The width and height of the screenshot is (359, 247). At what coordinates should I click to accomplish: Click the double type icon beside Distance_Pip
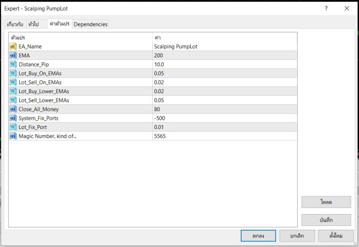[13, 64]
